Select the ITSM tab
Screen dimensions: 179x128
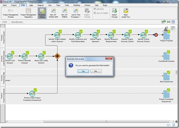pos(23,5)
